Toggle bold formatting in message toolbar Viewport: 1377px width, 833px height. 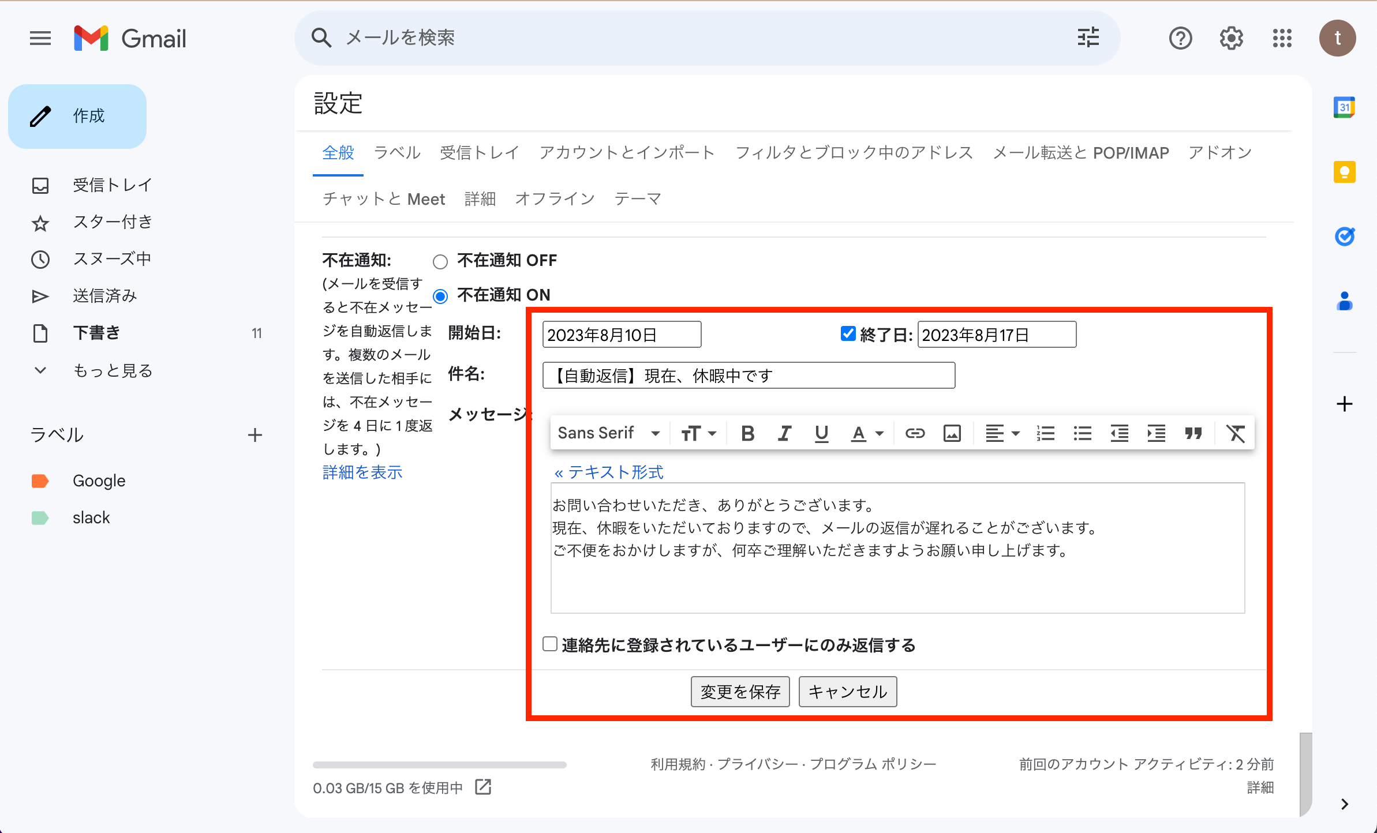[747, 433]
